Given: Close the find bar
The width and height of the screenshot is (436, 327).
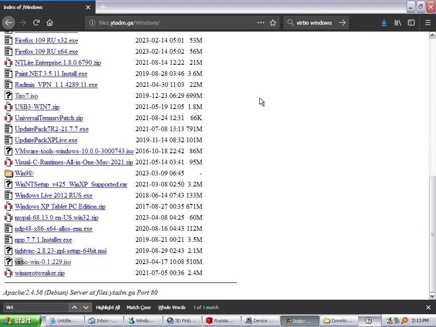Looking at the screenshot, I should (x=428, y=307).
